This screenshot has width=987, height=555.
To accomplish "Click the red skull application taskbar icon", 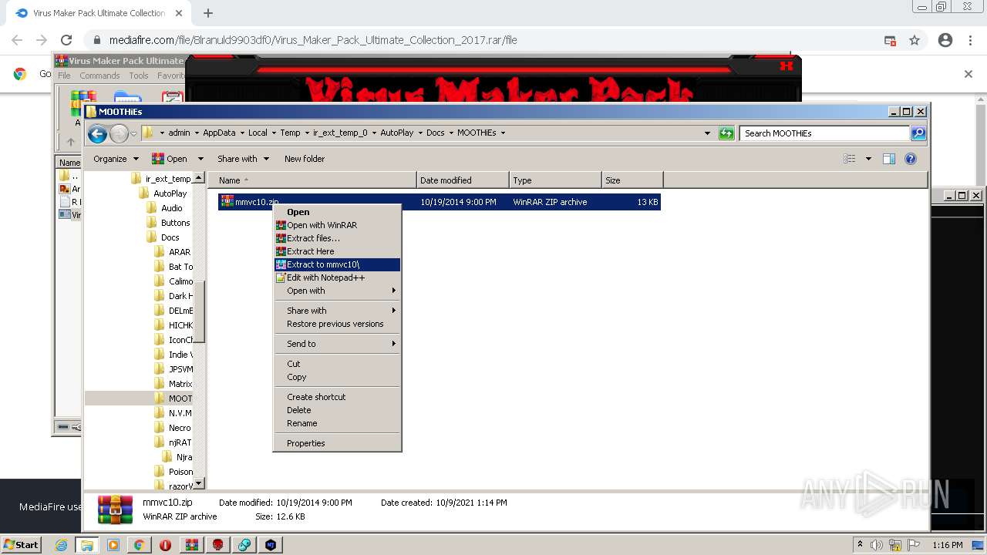I will pyautogui.click(x=218, y=545).
